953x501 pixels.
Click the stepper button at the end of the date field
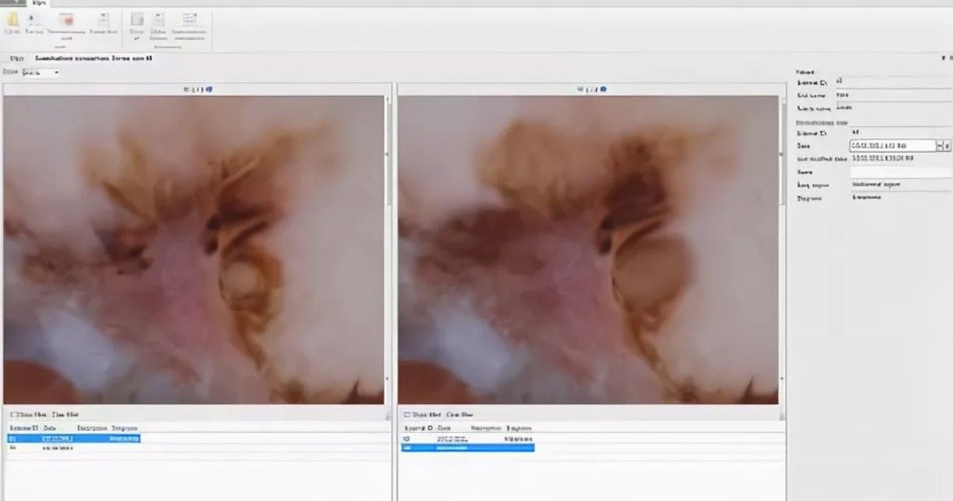[x=947, y=145]
